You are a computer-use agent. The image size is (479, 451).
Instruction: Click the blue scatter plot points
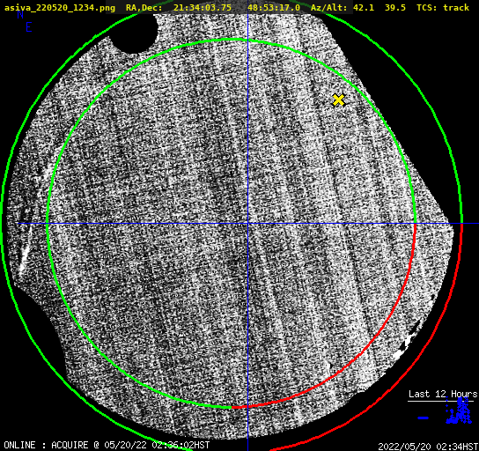click(459, 411)
